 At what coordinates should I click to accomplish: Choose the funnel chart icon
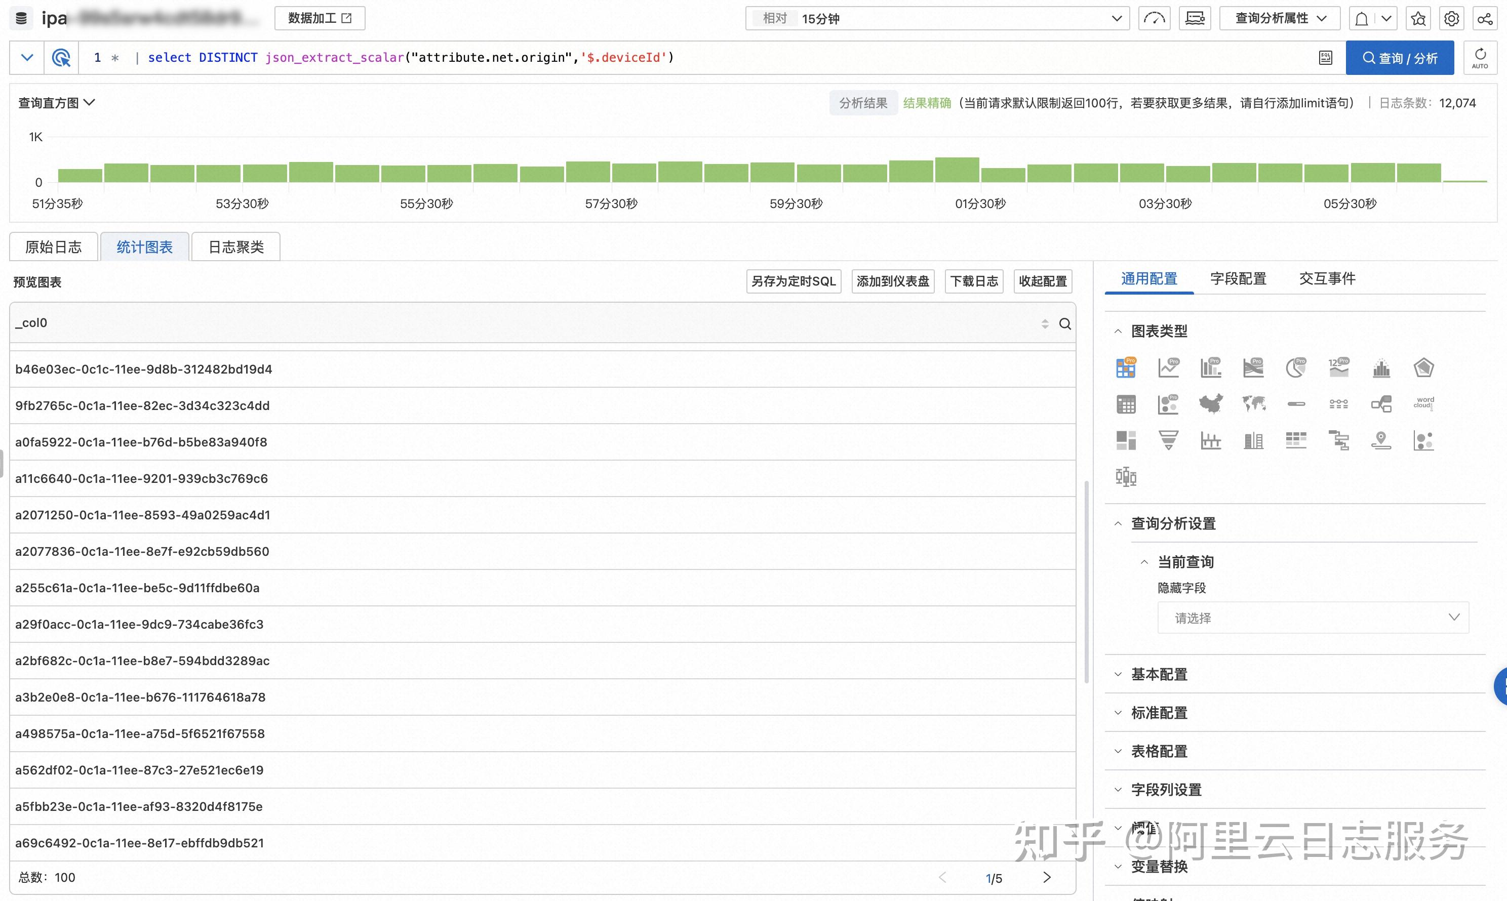point(1168,440)
